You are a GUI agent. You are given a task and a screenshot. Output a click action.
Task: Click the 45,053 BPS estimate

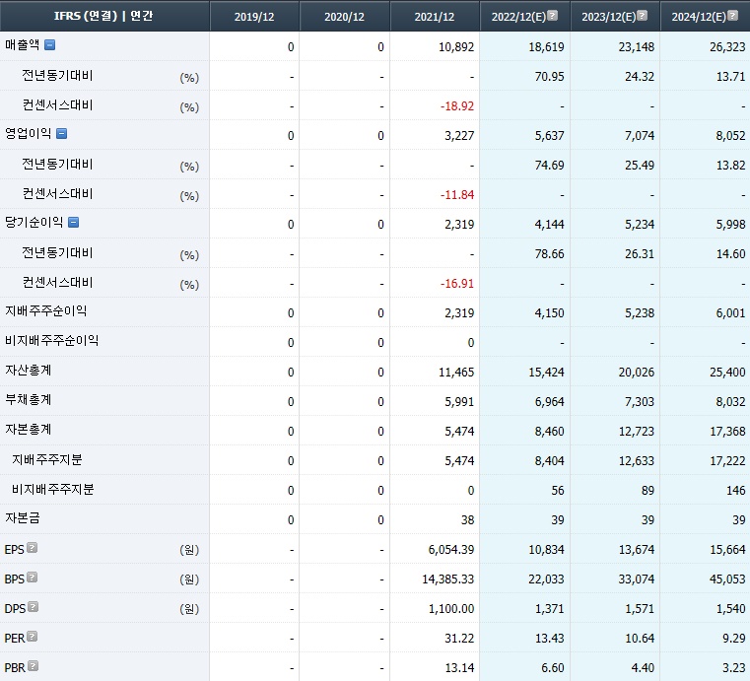[727, 579]
